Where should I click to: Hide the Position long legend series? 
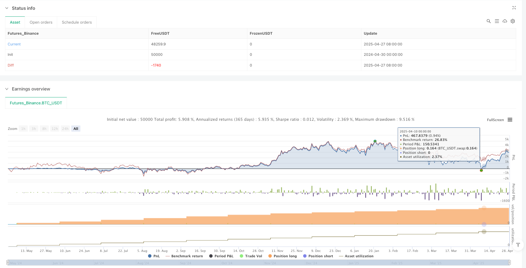[x=282, y=256]
